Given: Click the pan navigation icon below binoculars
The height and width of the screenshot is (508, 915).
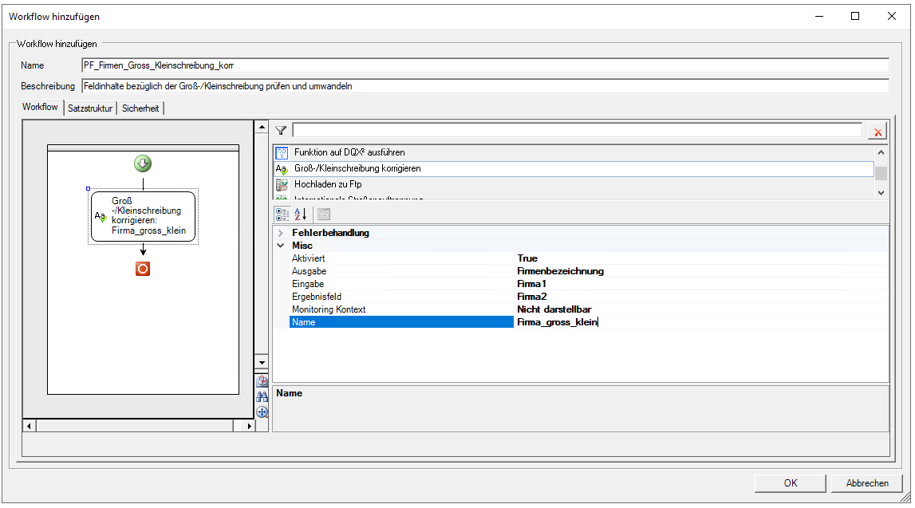Looking at the screenshot, I should (262, 412).
